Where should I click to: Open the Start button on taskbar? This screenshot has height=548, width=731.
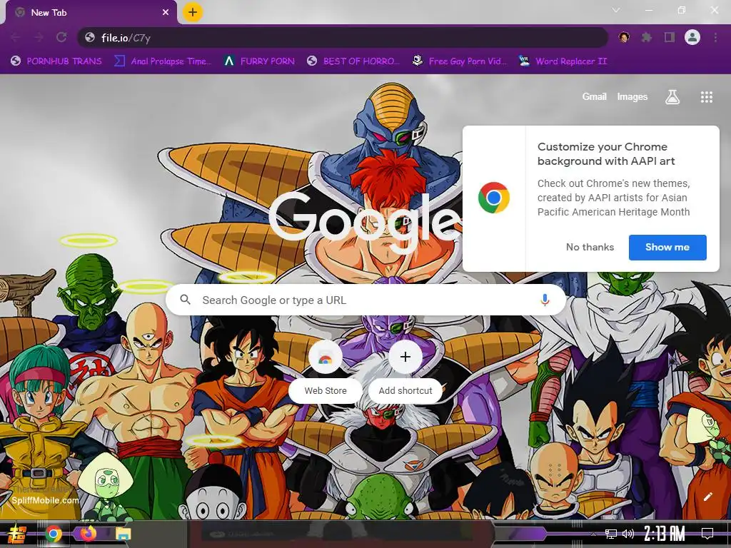[x=18, y=534]
